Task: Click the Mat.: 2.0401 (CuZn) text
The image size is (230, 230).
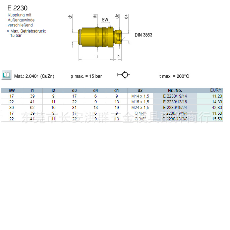Action: click(x=34, y=76)
